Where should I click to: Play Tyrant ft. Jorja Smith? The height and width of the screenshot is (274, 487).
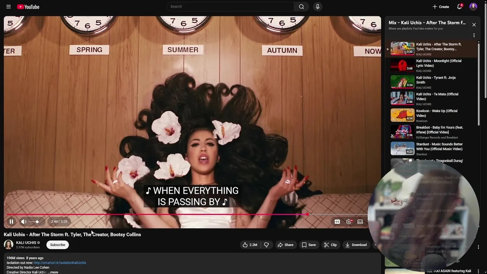tap(430, 82)
